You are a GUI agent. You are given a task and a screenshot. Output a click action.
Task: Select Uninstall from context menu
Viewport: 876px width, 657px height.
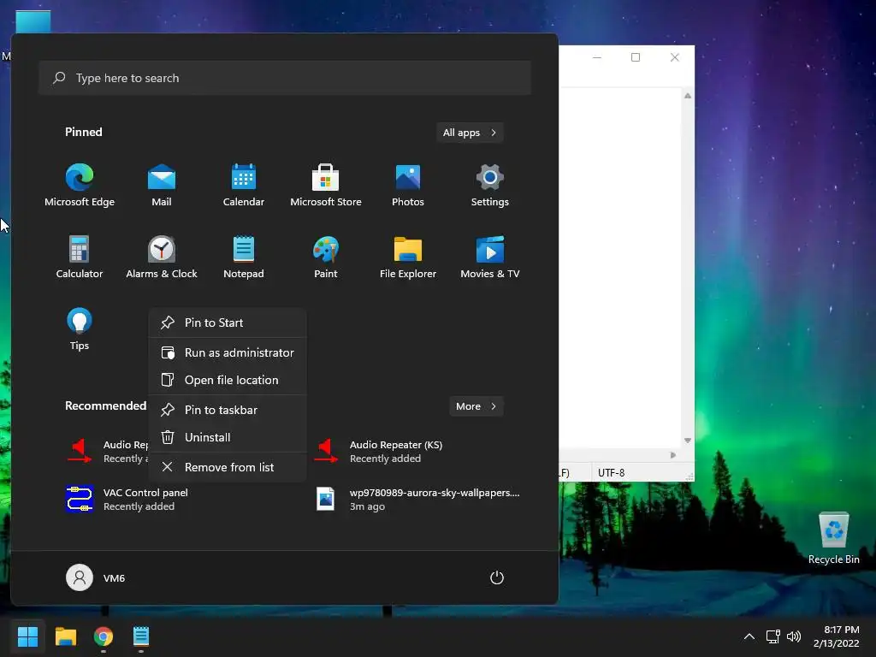[228, 437]
